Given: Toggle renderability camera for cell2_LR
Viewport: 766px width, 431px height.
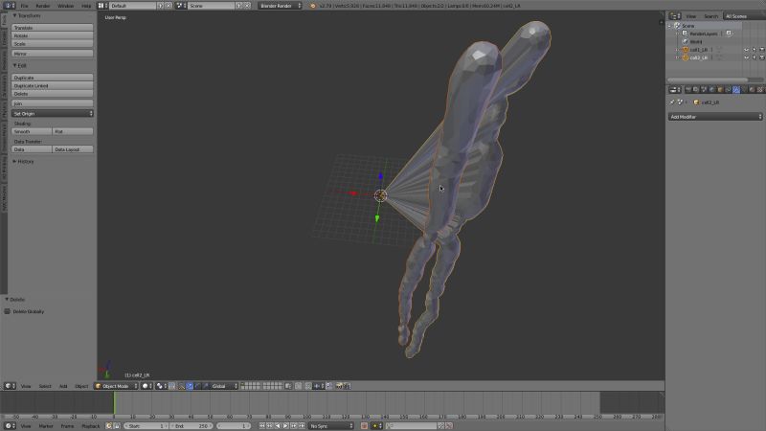Looking at the screenshot, I should 761,57.
